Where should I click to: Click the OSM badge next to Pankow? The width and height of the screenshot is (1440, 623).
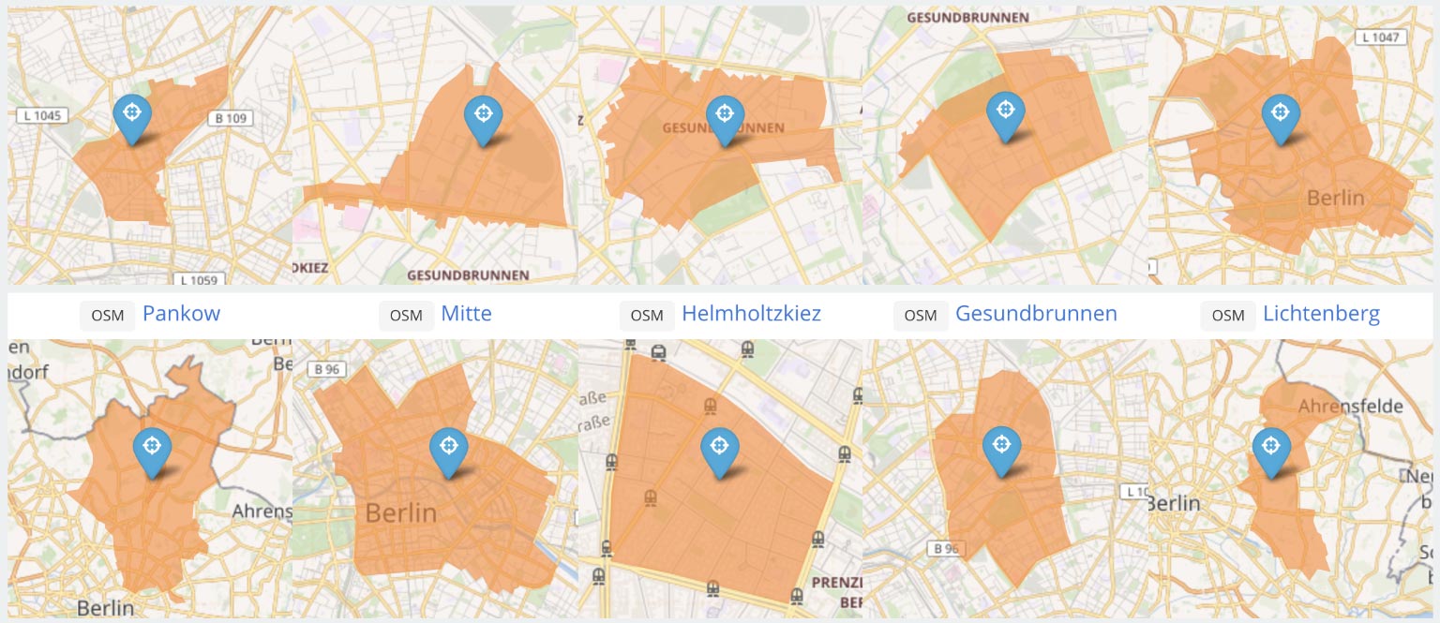tap(108, 315)
